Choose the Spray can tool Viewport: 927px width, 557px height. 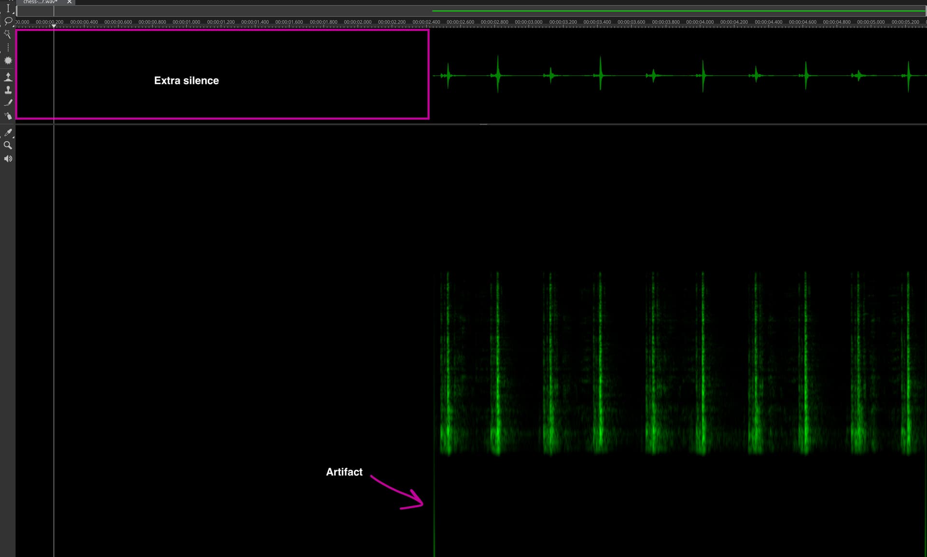(8, 116)
